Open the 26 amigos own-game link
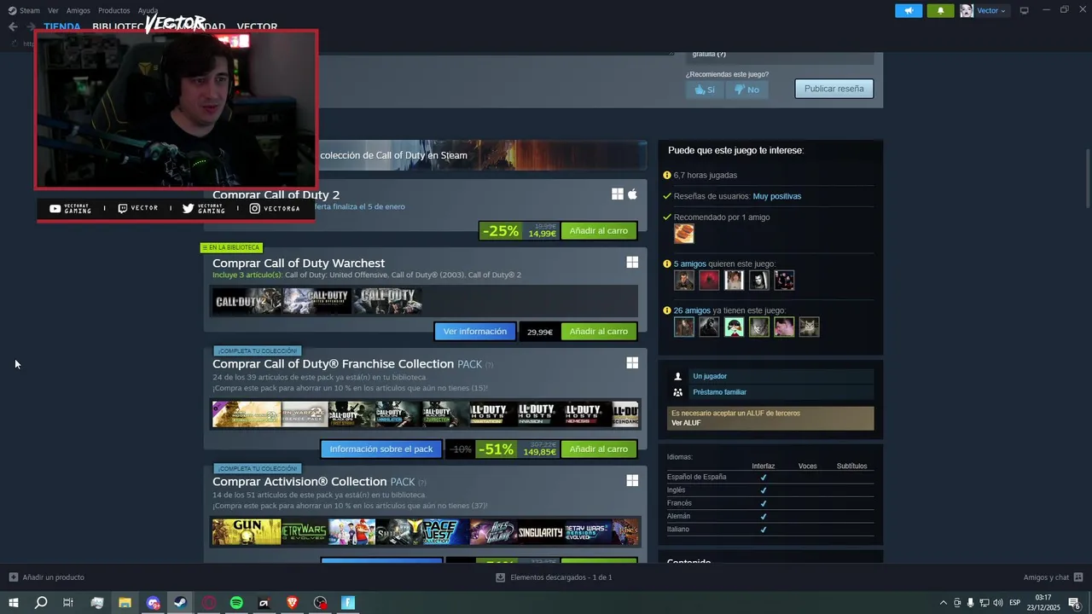 tap(692, 310)
